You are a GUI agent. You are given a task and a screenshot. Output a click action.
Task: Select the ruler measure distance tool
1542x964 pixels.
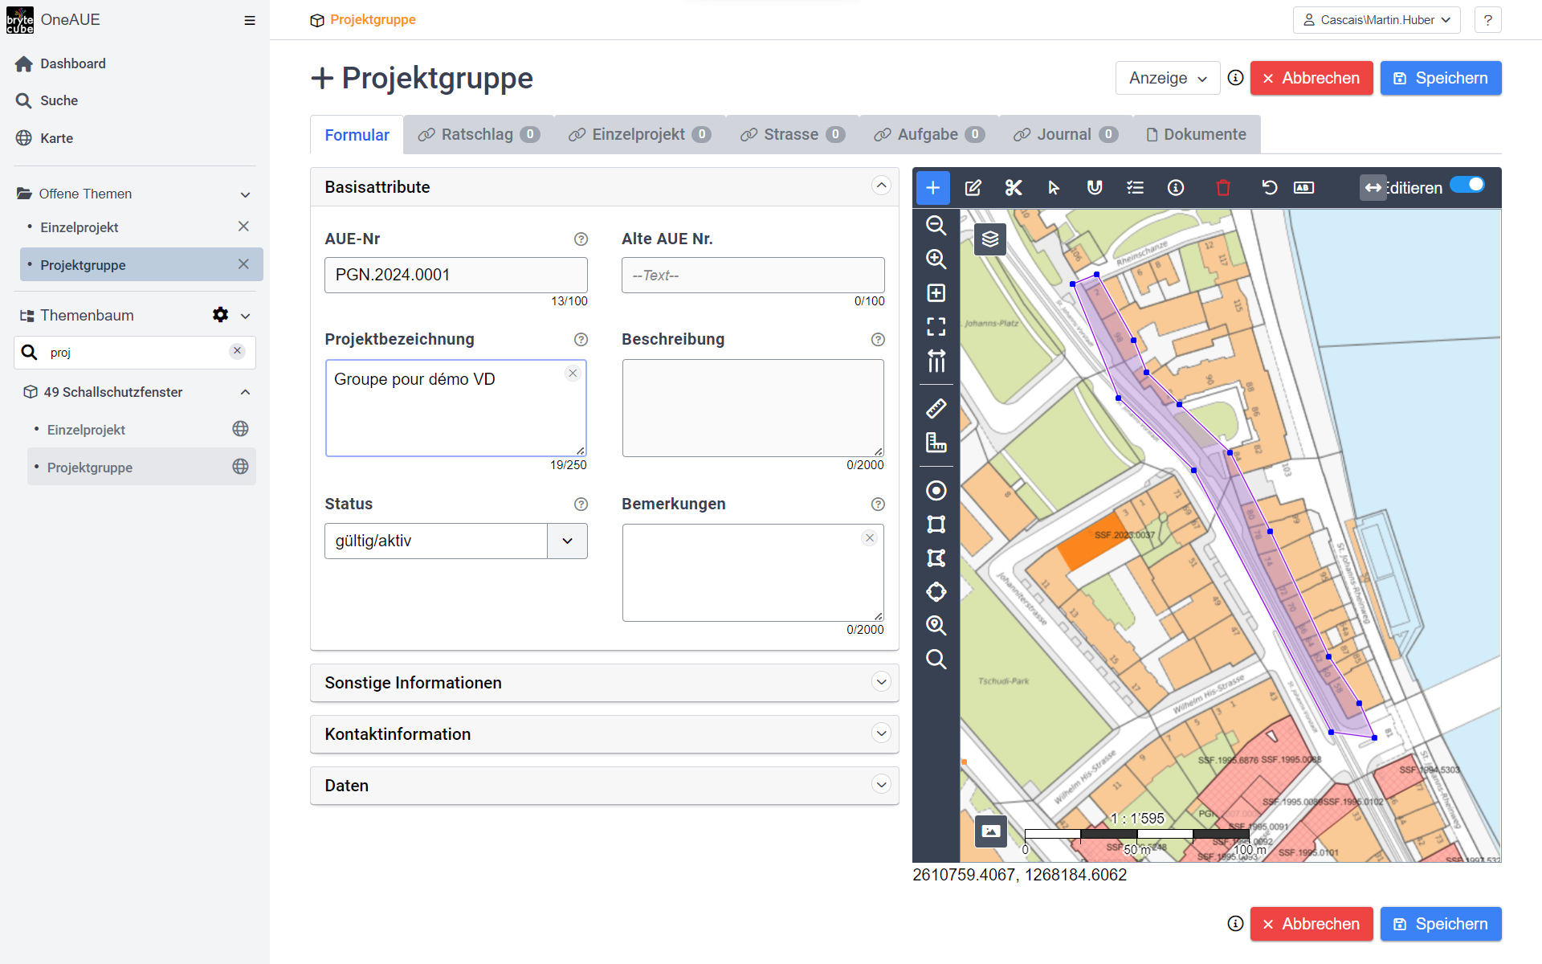pyautogui.click(x=936, y=409)
